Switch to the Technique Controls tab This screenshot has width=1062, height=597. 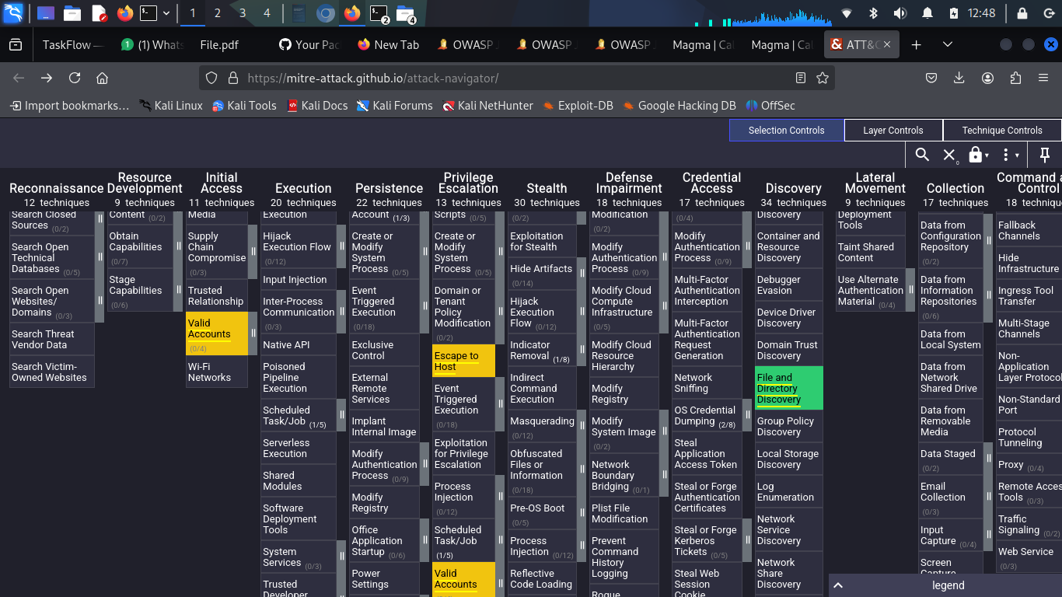tap(1002, 131)
